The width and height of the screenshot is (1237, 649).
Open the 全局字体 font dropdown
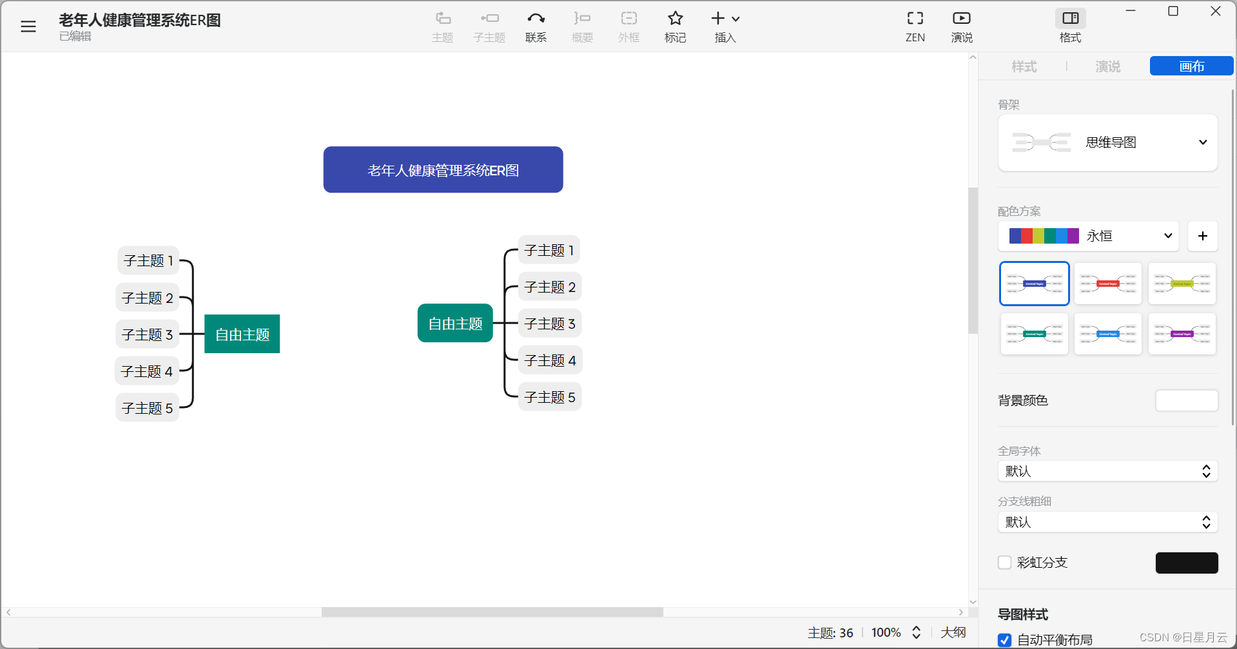(x=1107, y=471)
